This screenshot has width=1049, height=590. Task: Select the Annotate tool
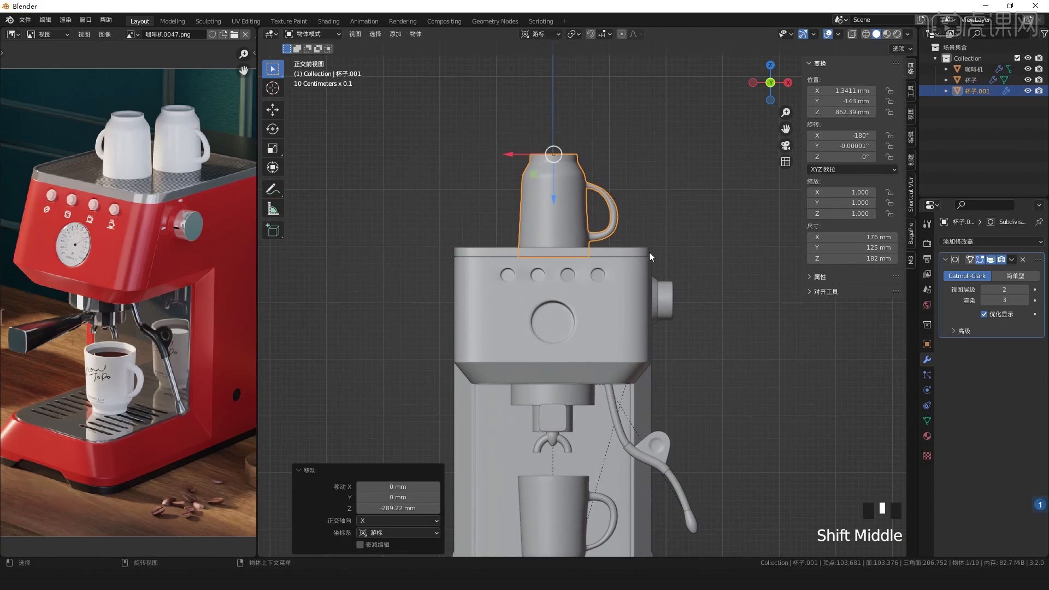tap(273, 190)
